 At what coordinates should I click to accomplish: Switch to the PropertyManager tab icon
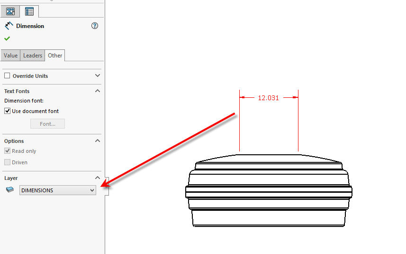29,11
